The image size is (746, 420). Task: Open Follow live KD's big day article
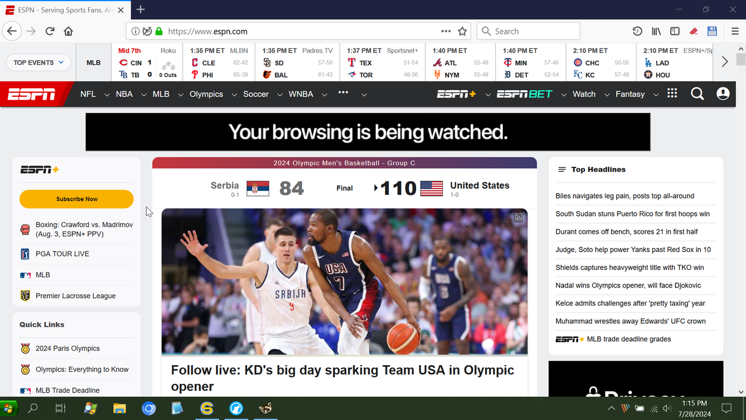[343, 378]
